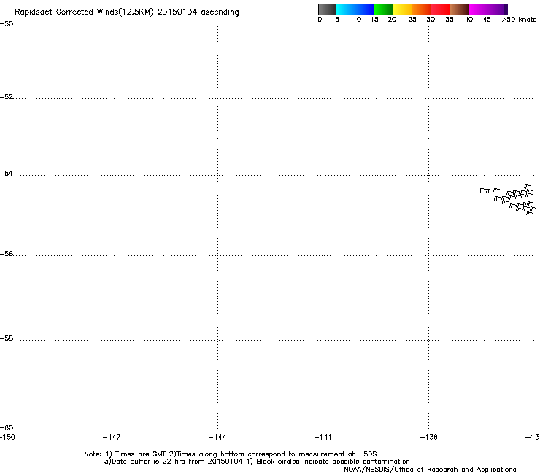Click the orange 25-30 knots color band
The width and height of the screenshot is (540, 474).
tap(422, 9)
